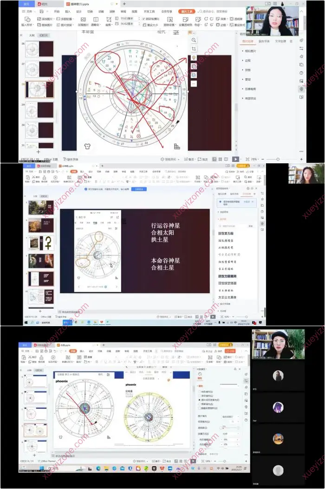Click 透明度 slider in bottom window panel
This screenshot has width=325, height=489.
229,428
